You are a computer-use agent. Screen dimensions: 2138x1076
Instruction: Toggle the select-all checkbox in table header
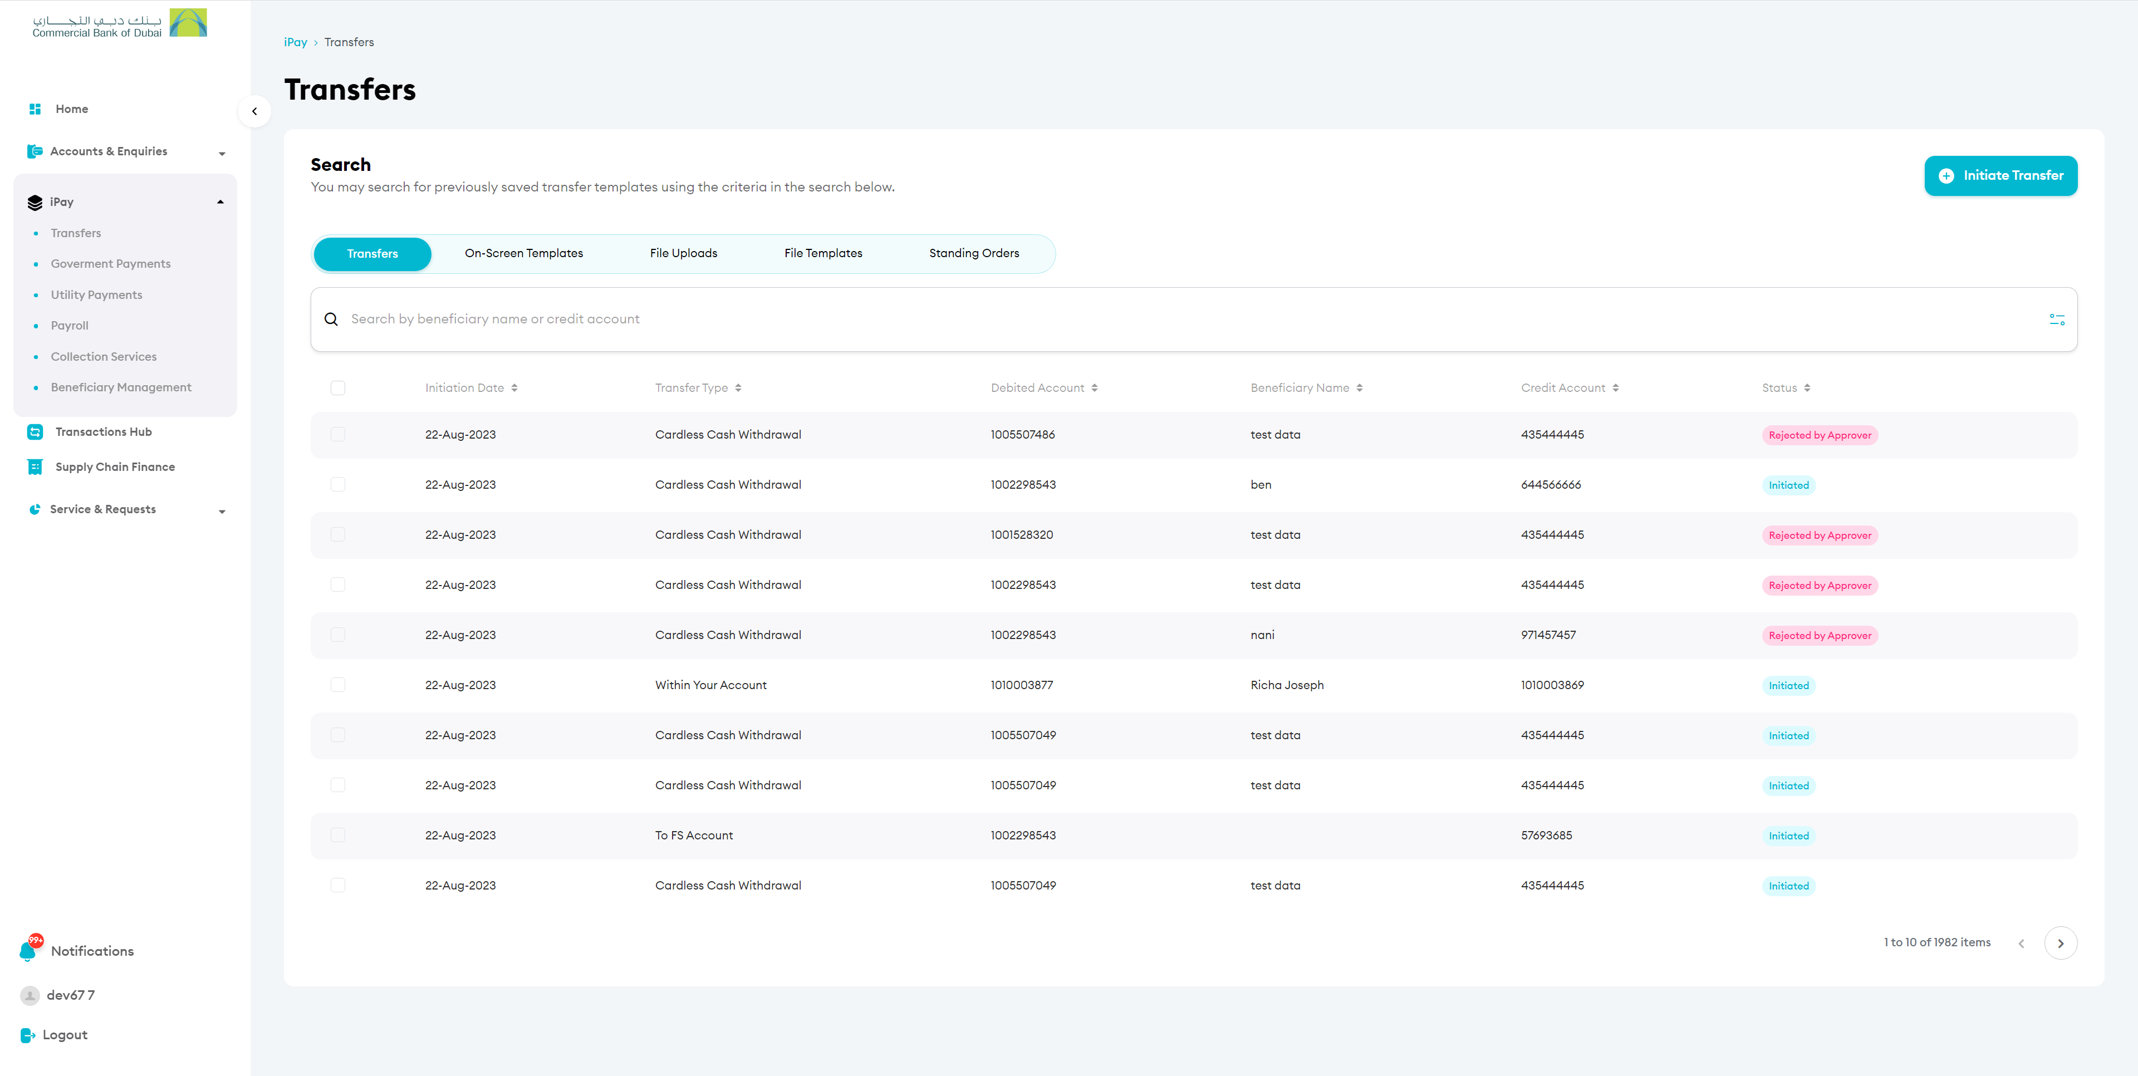338,387
